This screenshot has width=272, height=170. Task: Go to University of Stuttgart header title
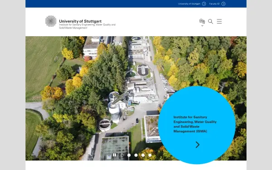pyautogui.click(x=80, y=21)
